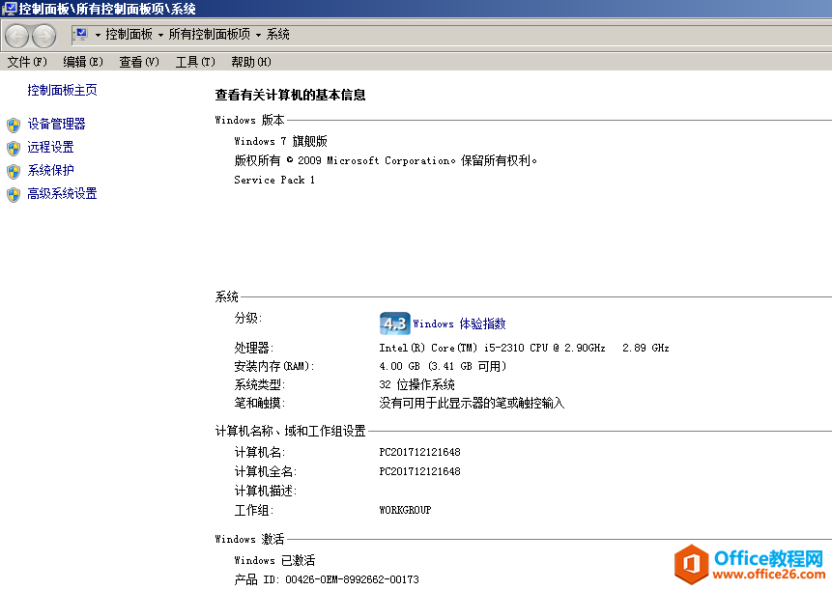Screen dimensions: 832x591
Task: Click the Windows 已激活 status text
Action: 274,560
